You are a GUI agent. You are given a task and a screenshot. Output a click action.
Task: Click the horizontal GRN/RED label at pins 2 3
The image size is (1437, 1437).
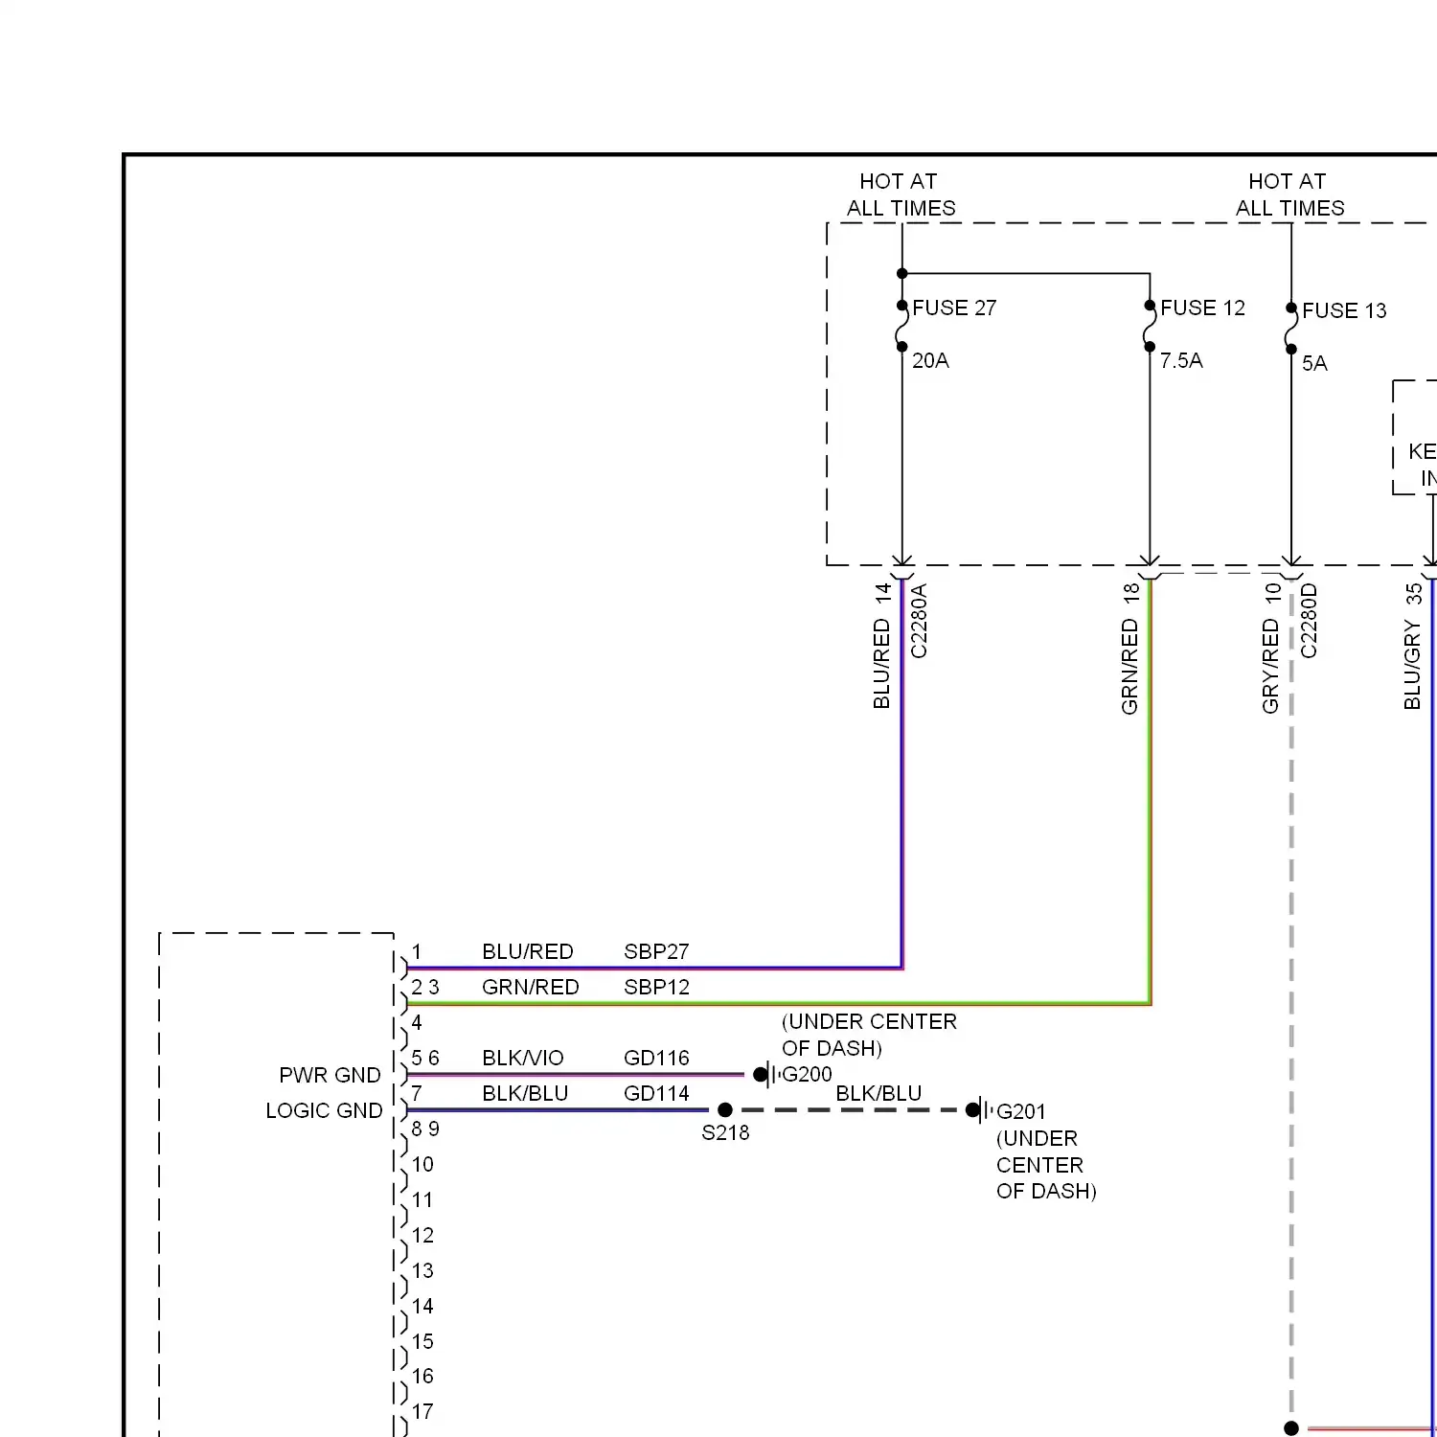click(x=531, y=987)
